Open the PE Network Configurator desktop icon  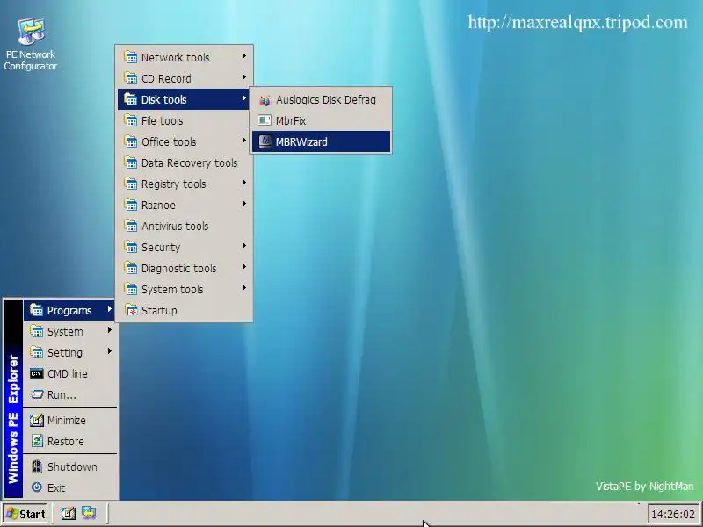click(31, 44)
